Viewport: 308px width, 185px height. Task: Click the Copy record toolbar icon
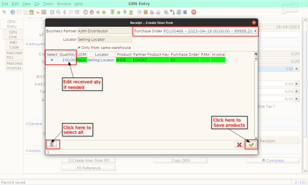(x=25, y=12)
